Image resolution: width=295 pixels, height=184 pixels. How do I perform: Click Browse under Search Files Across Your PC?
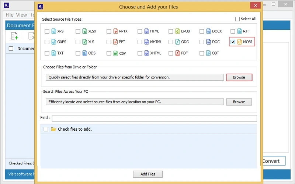[239, 102]
